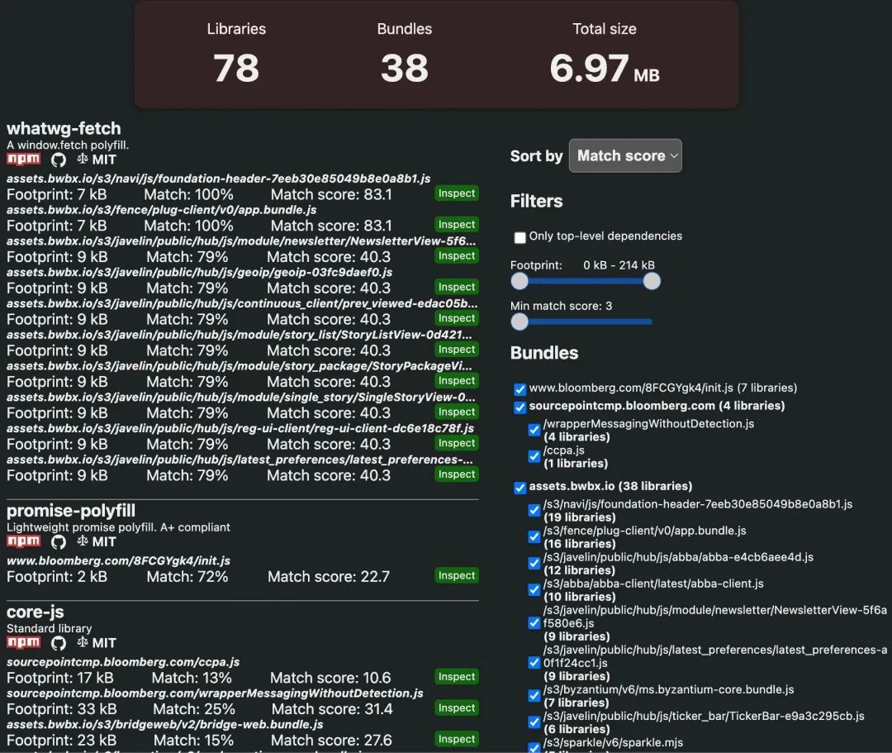Click the Footprint slider maximum handle

[652, 280]
